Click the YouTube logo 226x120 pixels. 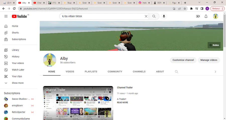19,16
